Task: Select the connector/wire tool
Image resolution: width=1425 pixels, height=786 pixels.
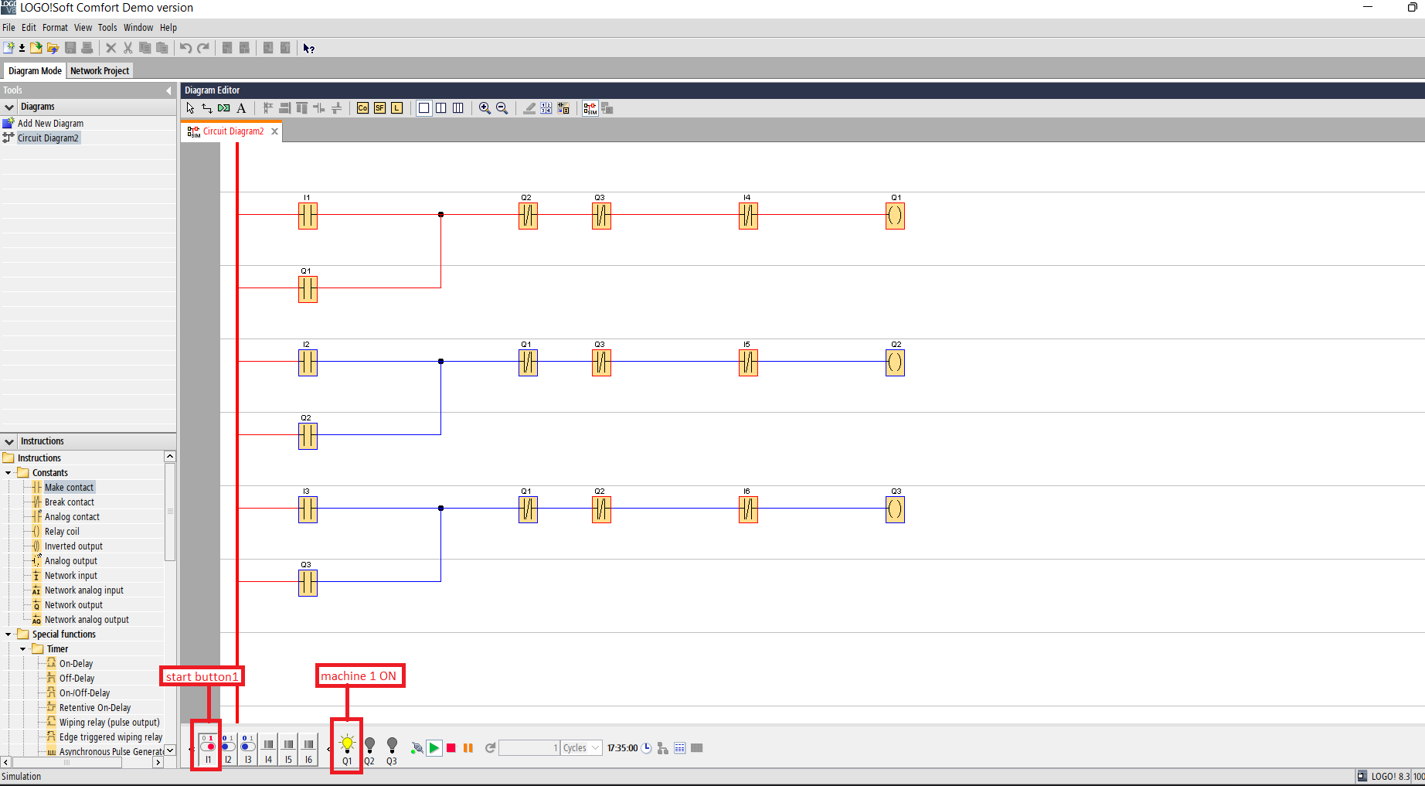Action: click(206, 107)
